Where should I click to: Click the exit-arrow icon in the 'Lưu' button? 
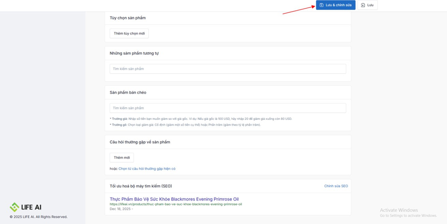[363, 5]
